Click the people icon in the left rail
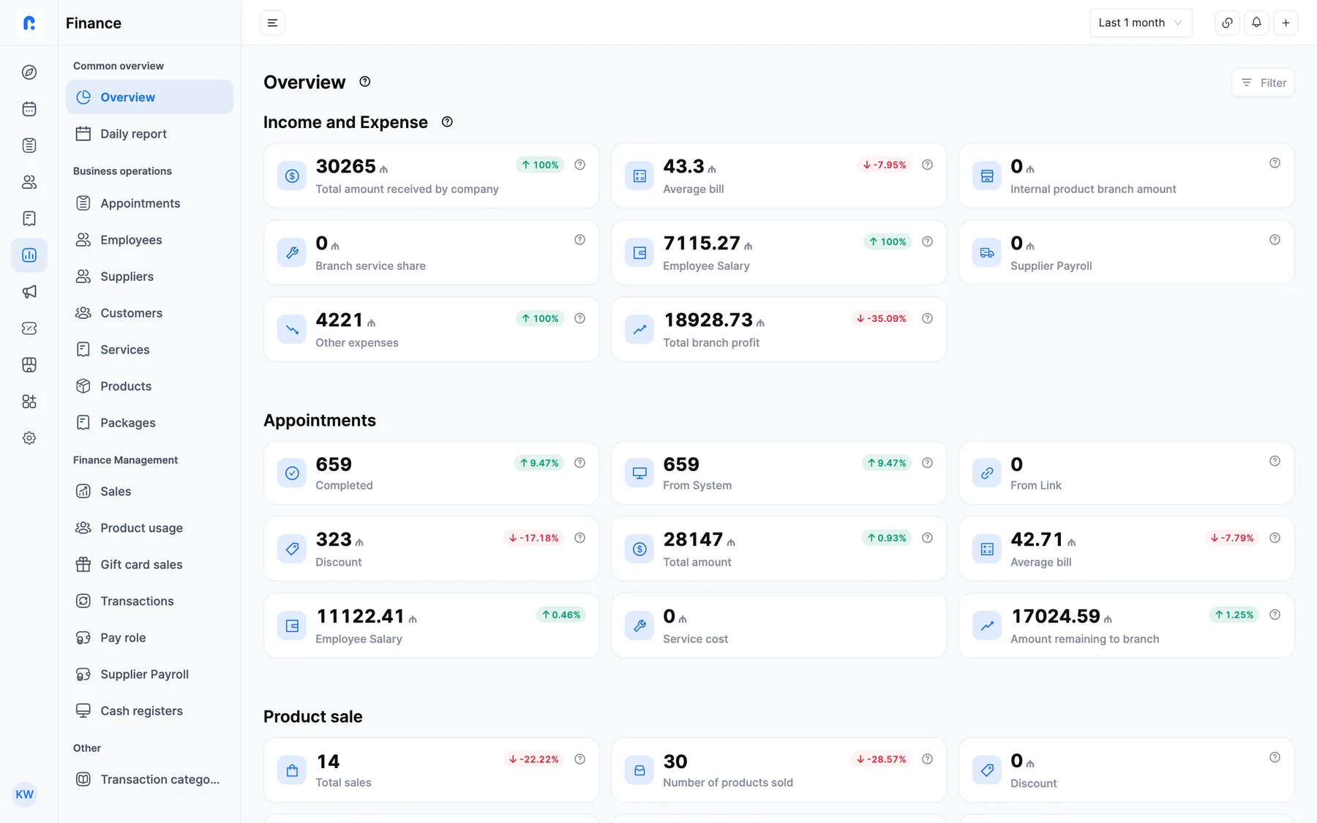1317x823 pixels. point(29,182)
